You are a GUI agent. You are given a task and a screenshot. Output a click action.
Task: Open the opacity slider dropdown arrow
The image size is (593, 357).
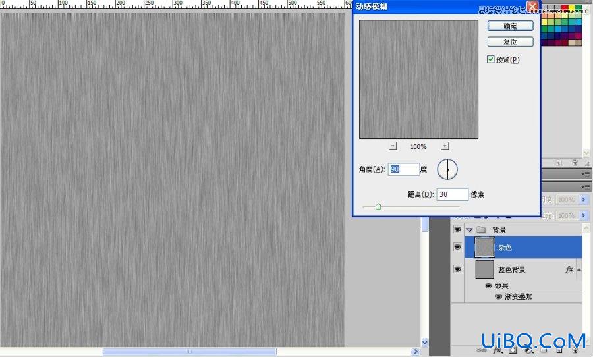click(x=584, y=200)
